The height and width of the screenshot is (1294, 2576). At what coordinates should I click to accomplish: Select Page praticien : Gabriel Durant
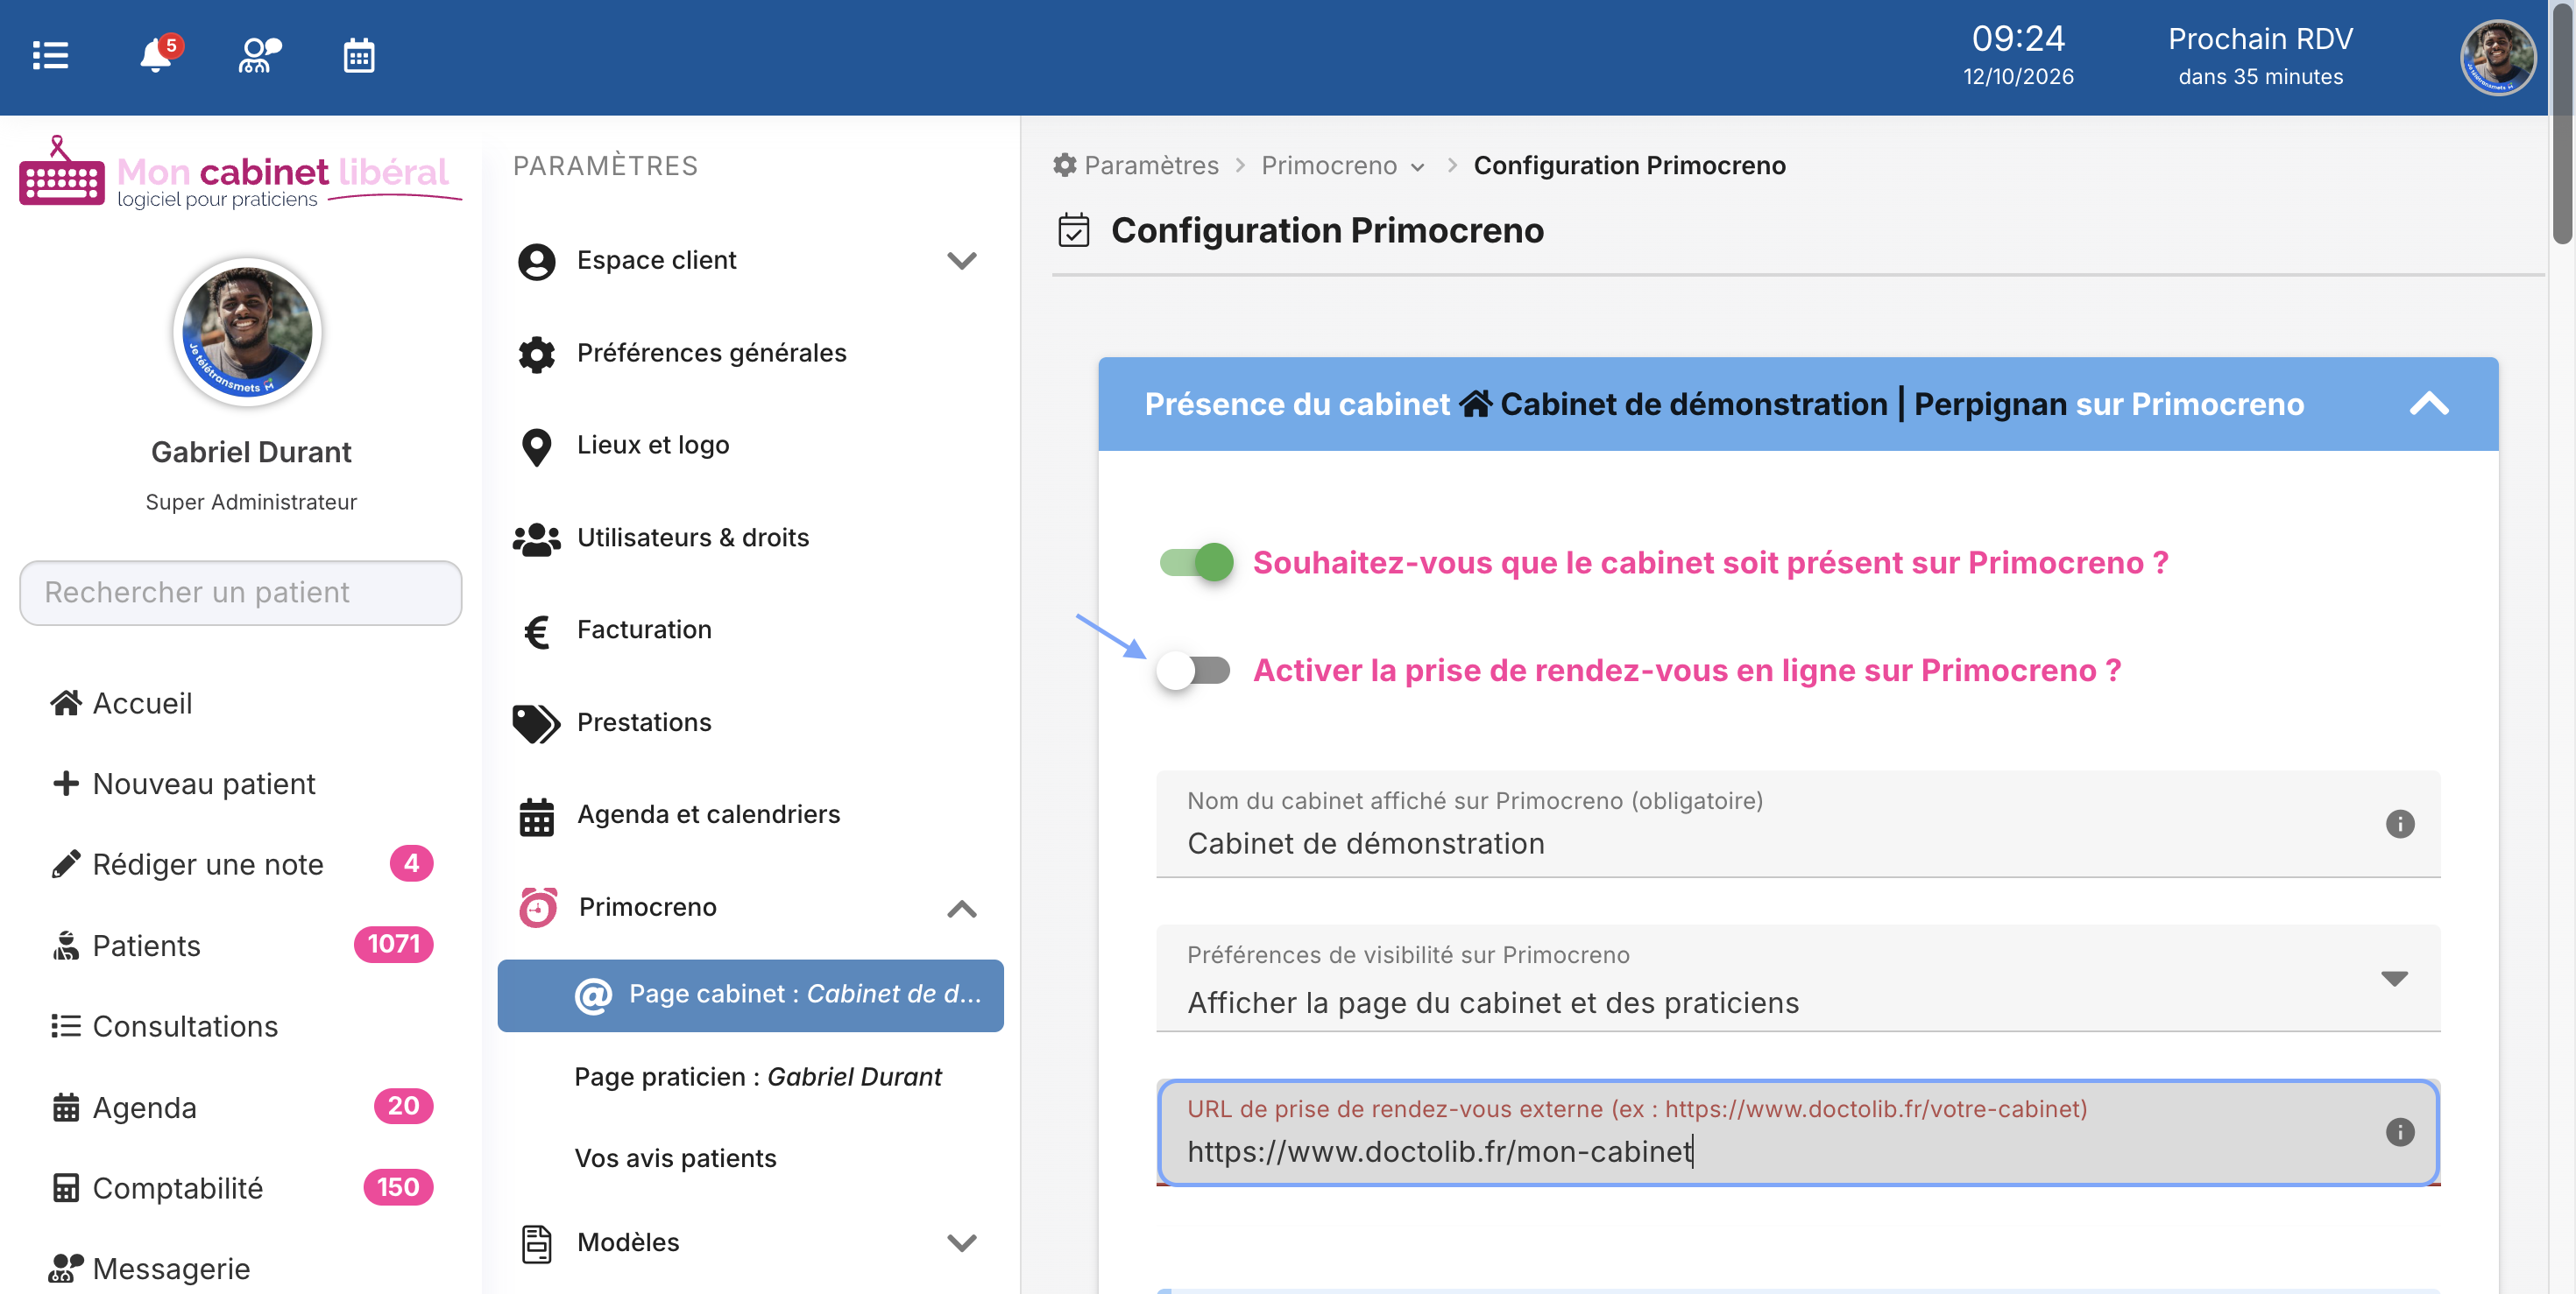[x=757, y=1077]
